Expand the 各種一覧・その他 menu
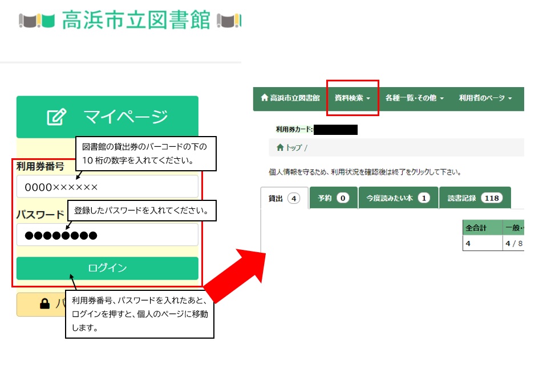Image resolution: width=551 pixels, height=366 pixels. point(414,98)
